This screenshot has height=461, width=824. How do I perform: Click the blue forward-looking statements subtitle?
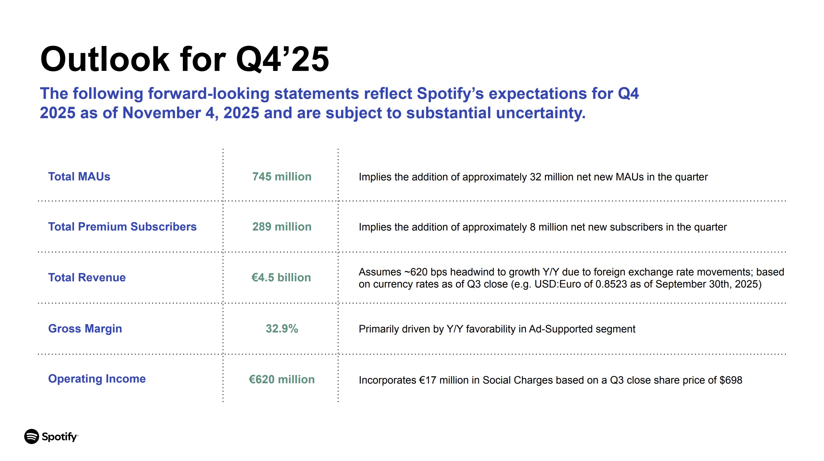[x=339, y=103]
